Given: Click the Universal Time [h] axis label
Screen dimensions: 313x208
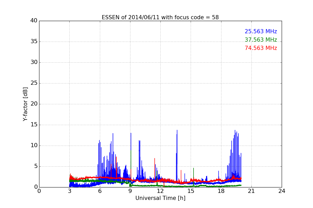Looking at the screenshot, I should point(160,198).
